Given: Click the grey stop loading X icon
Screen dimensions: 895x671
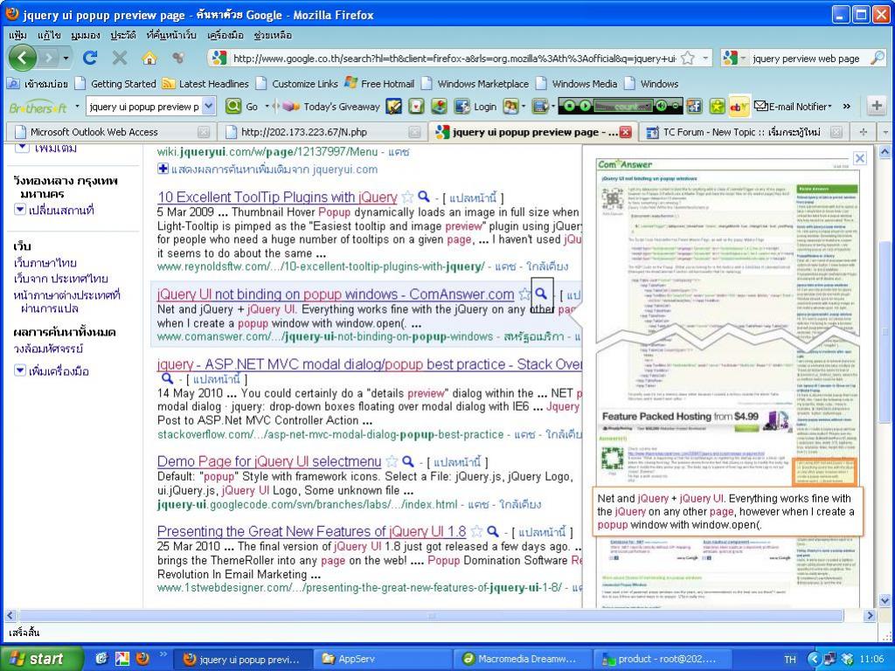Looking at the screenshot, I should pyautogui.click(x=120, y=58).
